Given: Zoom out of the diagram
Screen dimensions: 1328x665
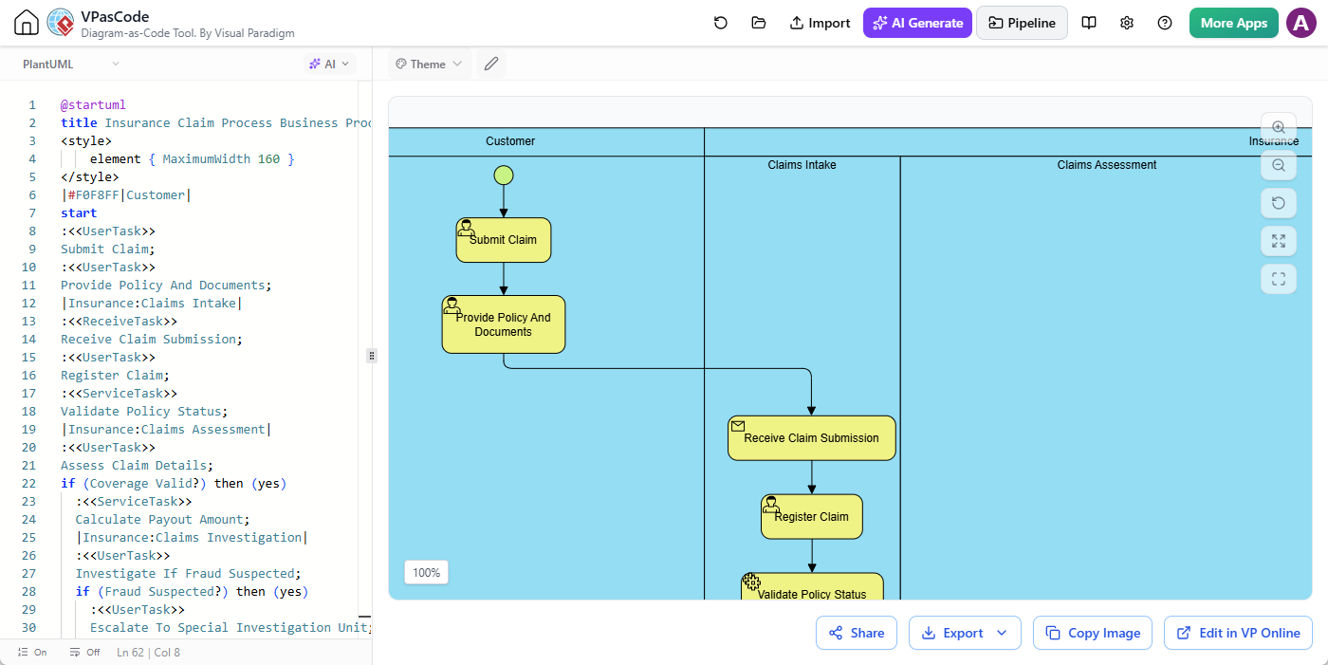Looking at the screenshot, I should (x=1278, y=165).
